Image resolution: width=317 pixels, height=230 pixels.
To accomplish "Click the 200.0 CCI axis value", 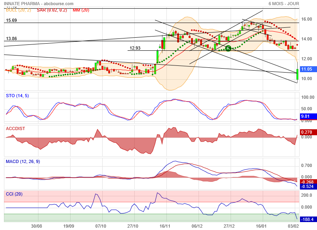I will (306, 195).
